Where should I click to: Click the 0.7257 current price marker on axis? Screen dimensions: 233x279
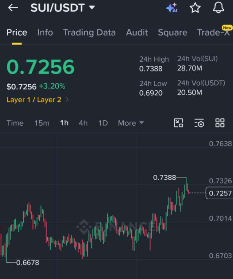(220, 193)
